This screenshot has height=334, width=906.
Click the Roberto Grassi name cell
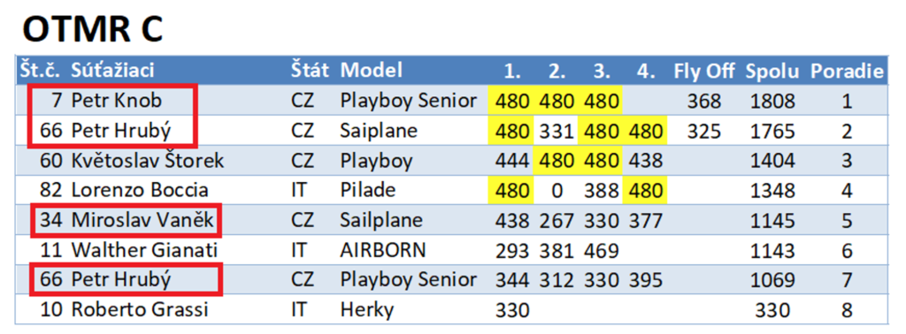(x=139, y=310)
